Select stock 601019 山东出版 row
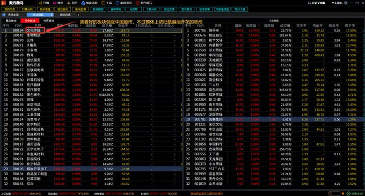The height and width of the screenshot is (196, 365). coord(274,184)
